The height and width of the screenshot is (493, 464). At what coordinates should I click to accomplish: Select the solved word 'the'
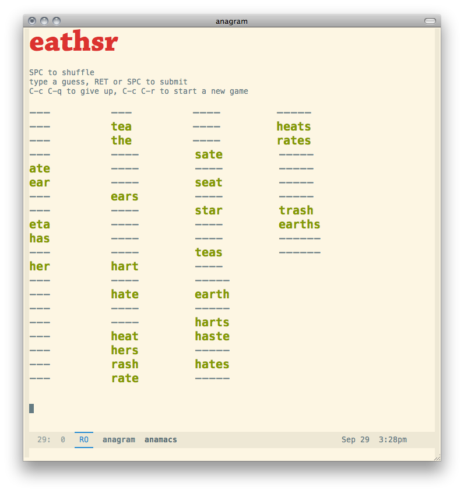point(121,140)
